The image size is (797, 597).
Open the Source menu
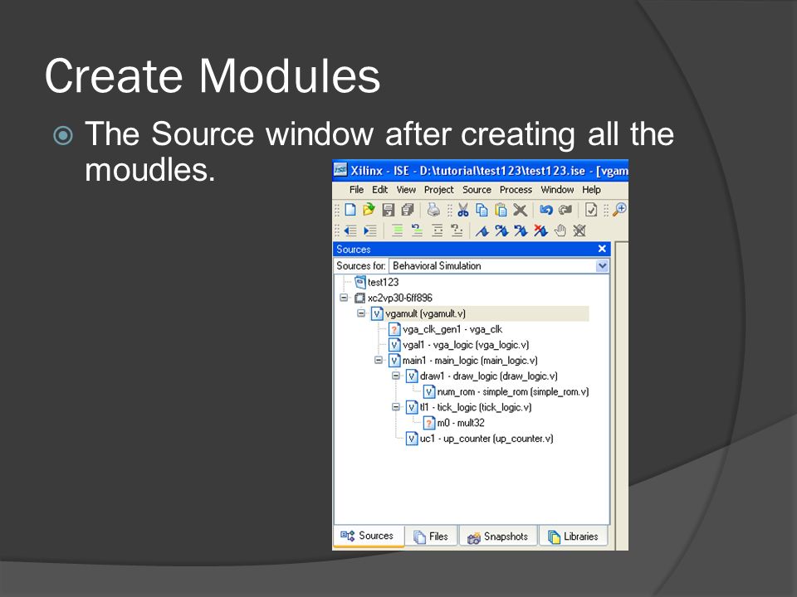point(477,189)
